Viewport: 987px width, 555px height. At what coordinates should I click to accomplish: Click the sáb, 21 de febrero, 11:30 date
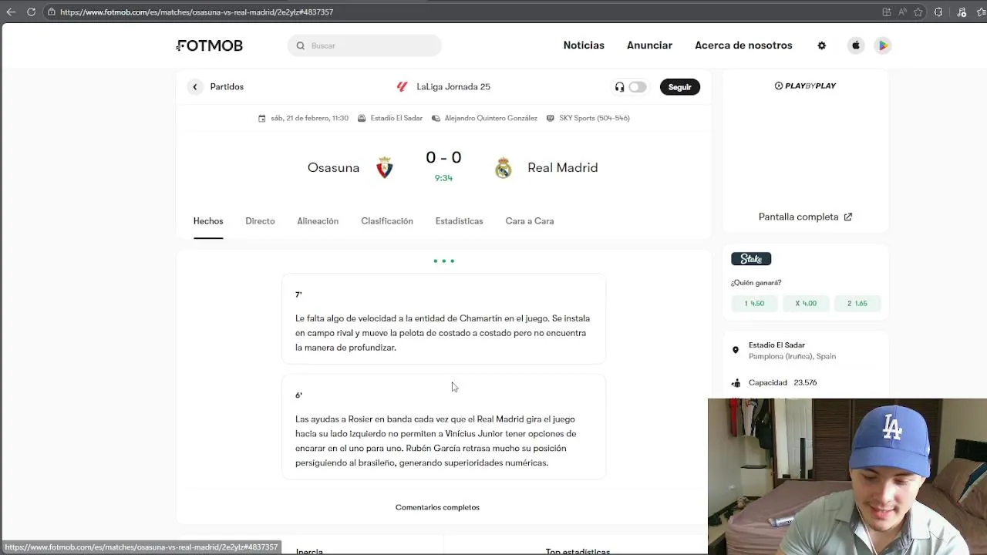309,118
